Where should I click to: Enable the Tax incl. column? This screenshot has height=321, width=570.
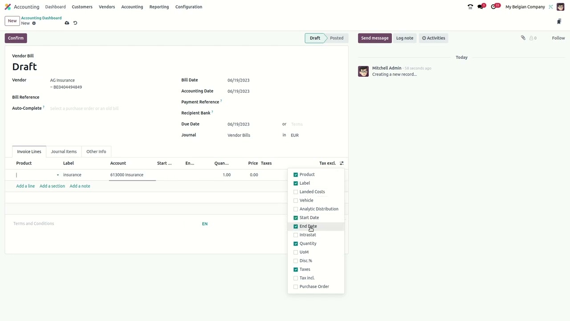coord(296,278)
